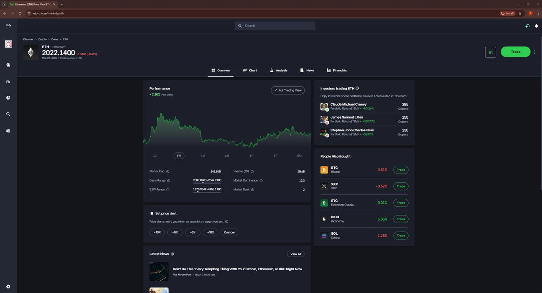Open Motley Fool news thumbnail

coord(159,271)
